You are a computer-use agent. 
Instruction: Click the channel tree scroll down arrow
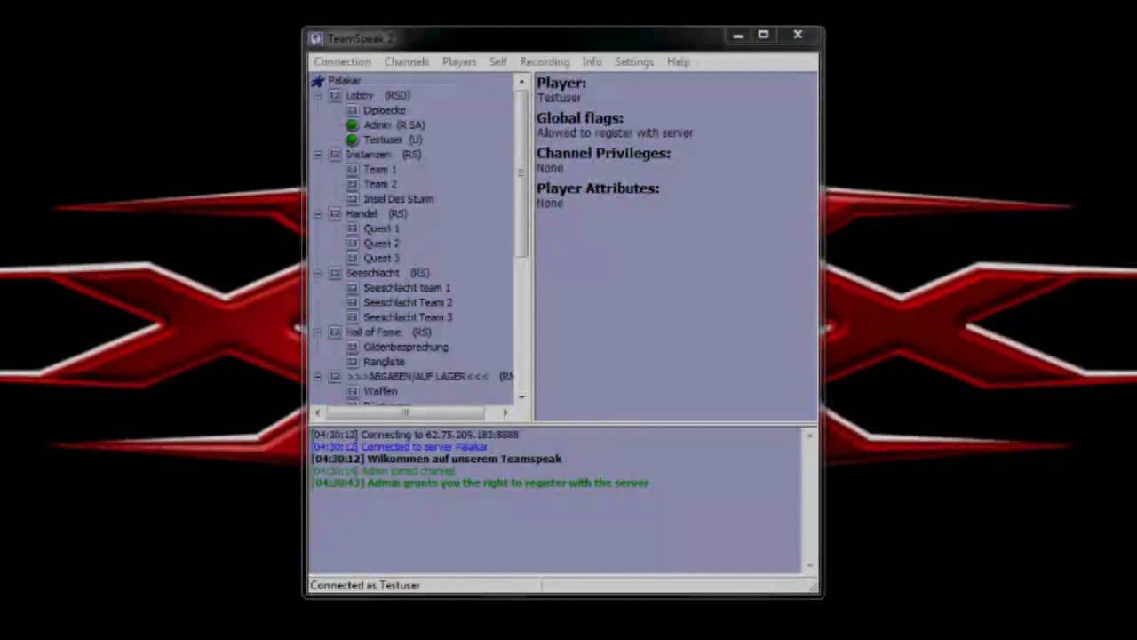(x=522, y=397)
